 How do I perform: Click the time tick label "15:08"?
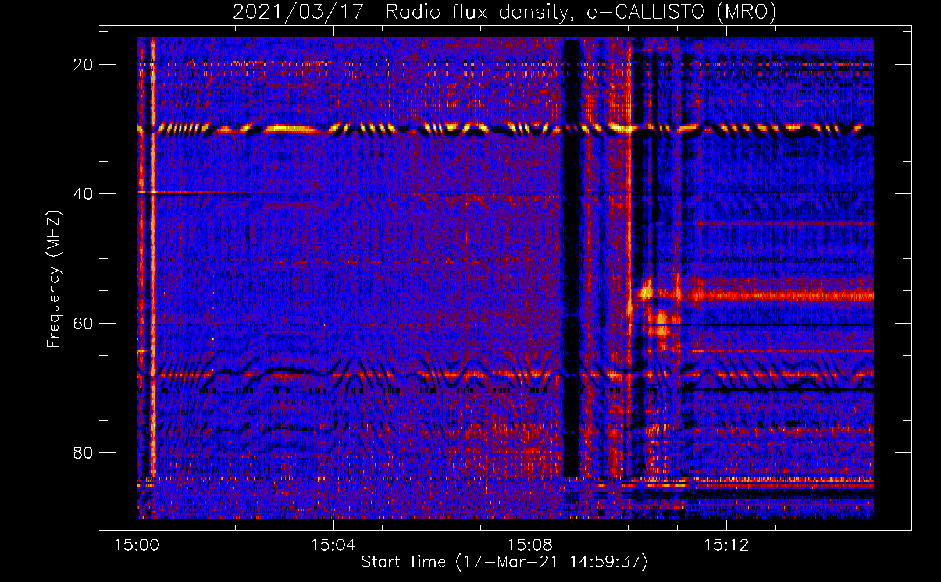pos(530,545)
